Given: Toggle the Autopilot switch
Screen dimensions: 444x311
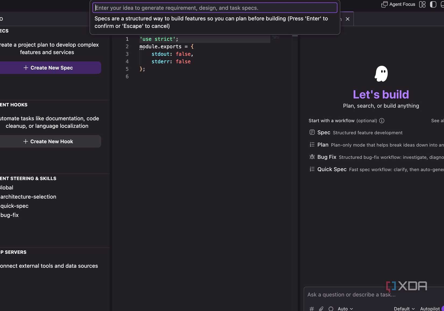Looking at the screenshot, I should coord(442,309).
